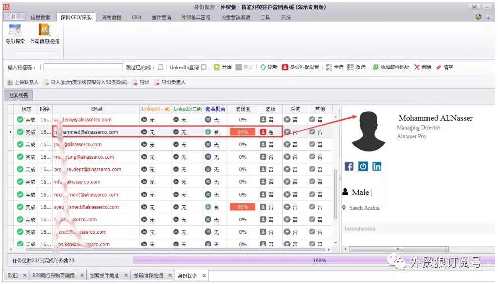
Task: Open the 海关数据 menu tab
Action: (111, 18)
